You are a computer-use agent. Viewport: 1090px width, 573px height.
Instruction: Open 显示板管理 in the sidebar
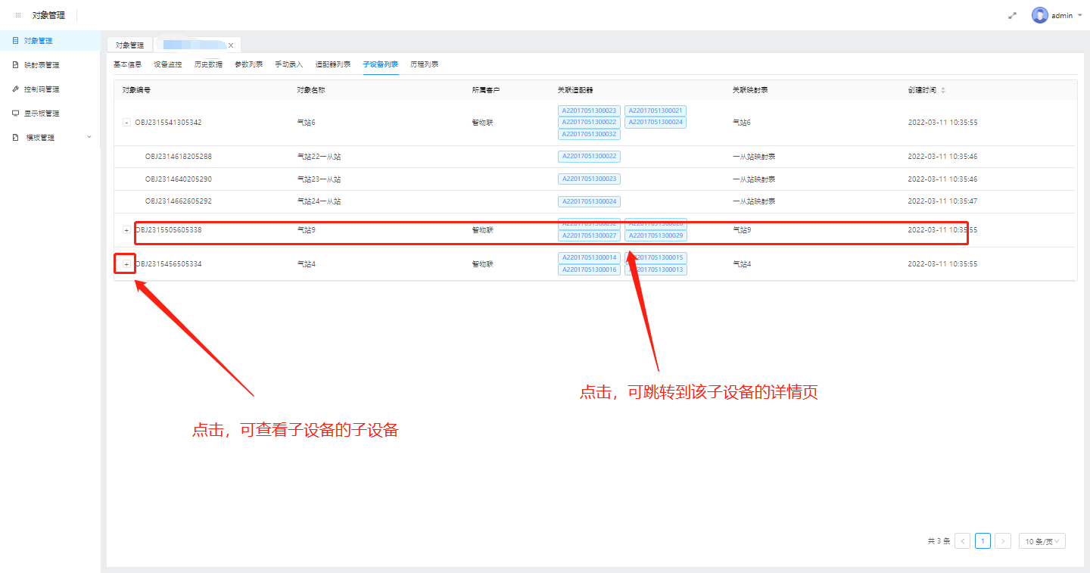42,114
